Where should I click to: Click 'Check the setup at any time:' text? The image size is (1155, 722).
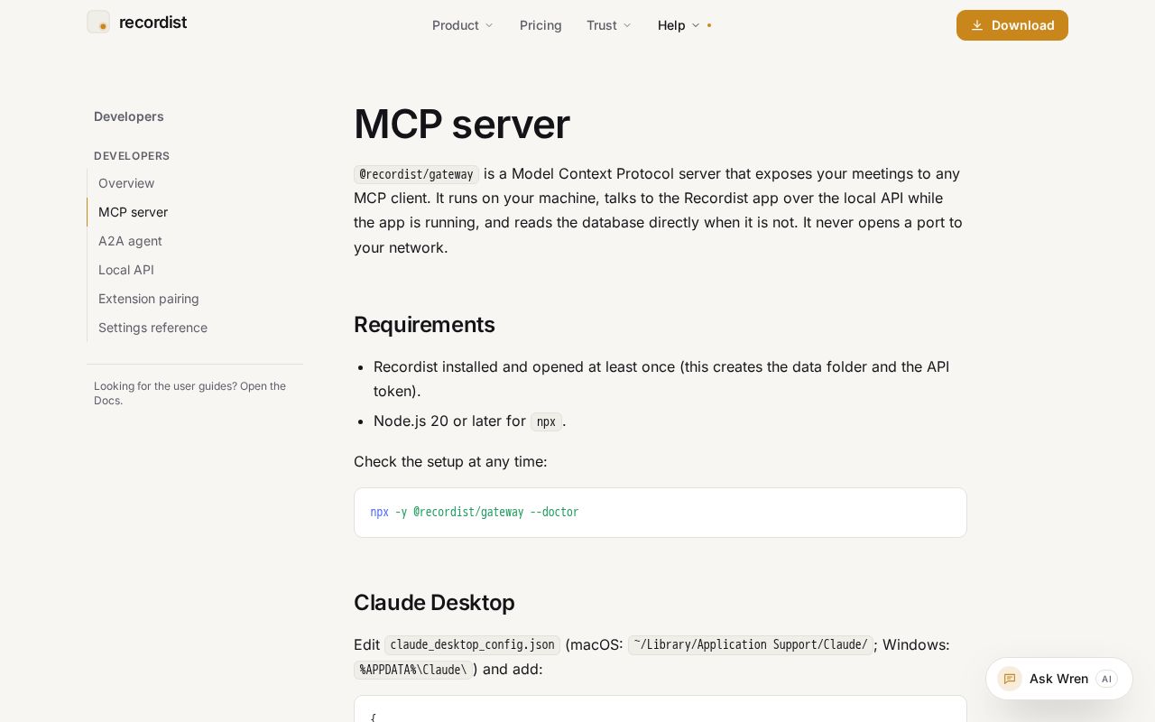click(x=450, y=462)
